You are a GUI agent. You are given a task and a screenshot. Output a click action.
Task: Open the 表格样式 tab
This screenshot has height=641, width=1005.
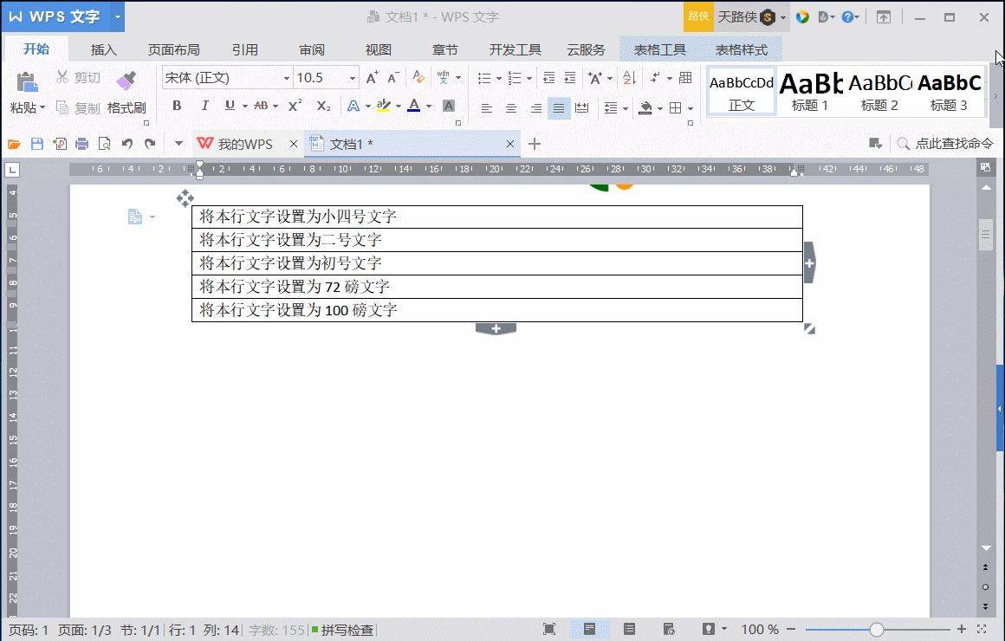pyautogui.click(x=742, y=49)
